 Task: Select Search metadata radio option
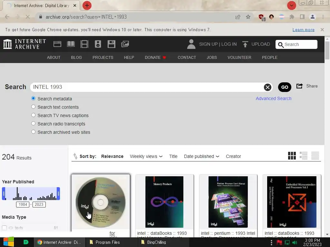click(x=33, y=98)
